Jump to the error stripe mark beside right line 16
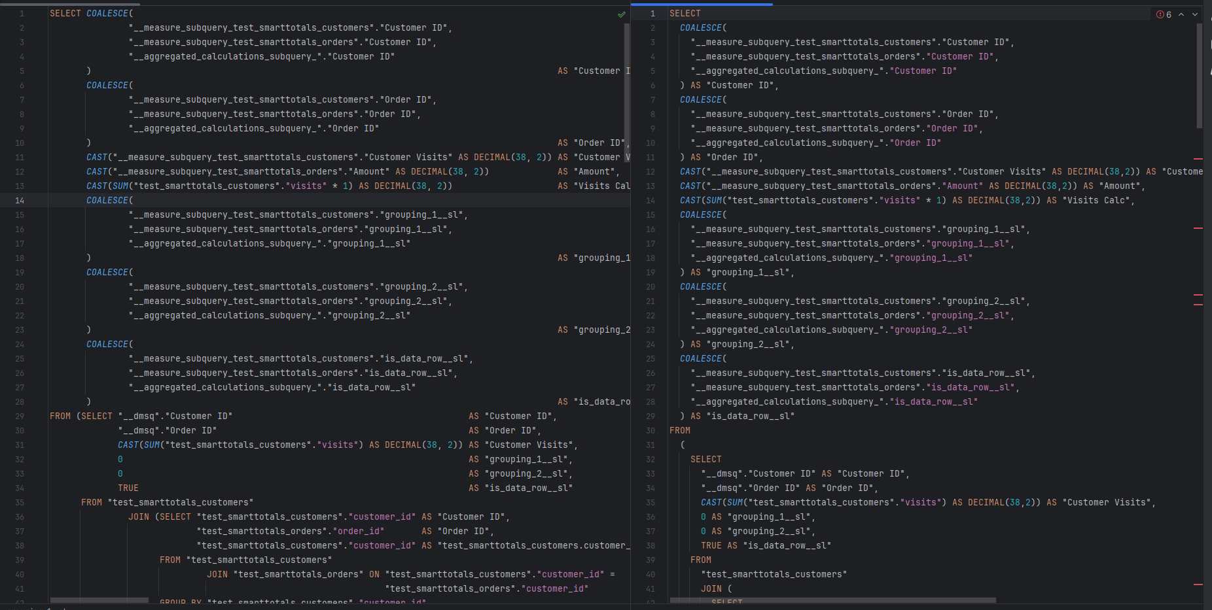Image resolution: width=1212 pixels, height=610 pixels. (1198, 228)
